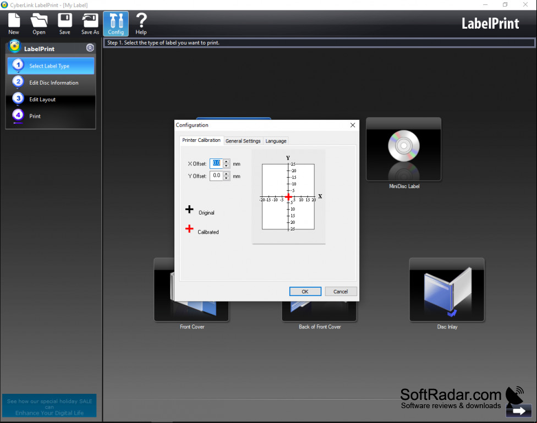537x423 pixels.
Task: Cancel the Configuration dialog
Action: (x=341, y=292)
